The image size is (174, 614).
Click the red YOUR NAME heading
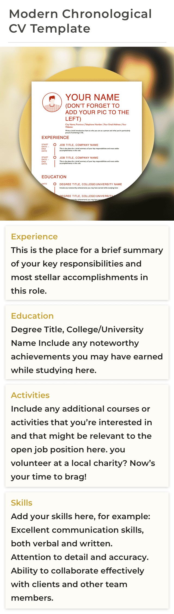pos(92,97)
